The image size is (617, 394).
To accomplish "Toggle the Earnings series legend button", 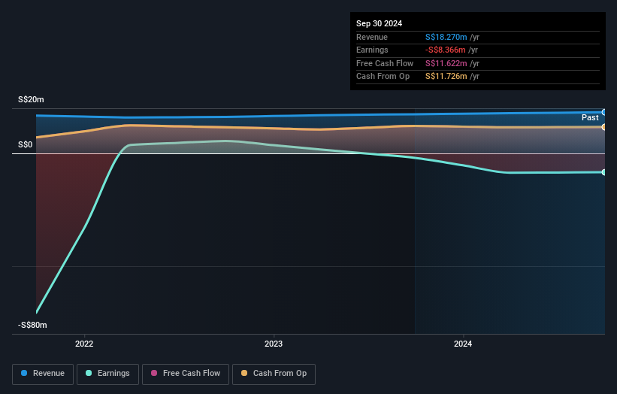I will [x=107, y=374].
